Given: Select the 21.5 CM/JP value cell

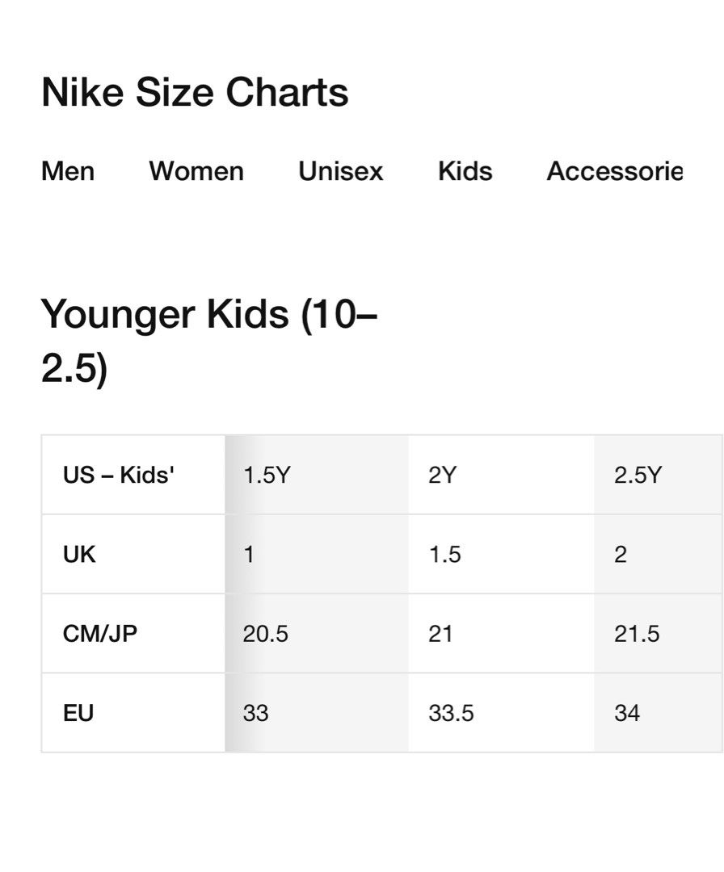Looking at the screenshot, I should coord(637,634).
